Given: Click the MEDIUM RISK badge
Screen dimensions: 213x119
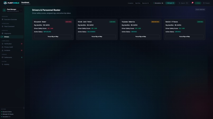Looking at the screenshot, I should (x=155, y=22).
